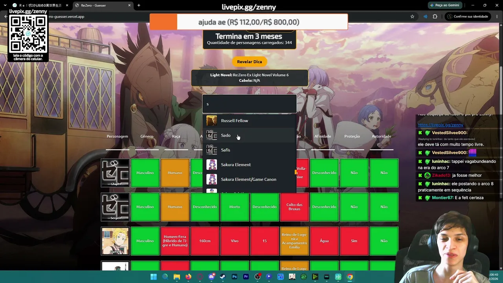Open Chrome's three-dot menu

[497, 17]
